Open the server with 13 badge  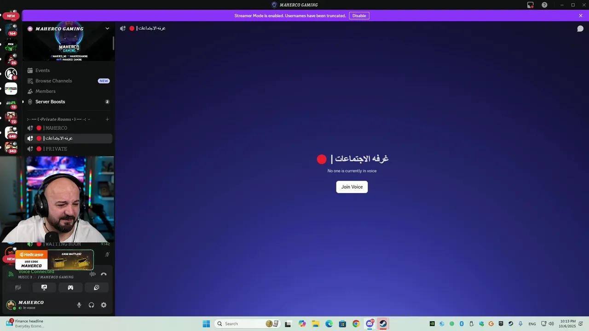click(11, 103)
